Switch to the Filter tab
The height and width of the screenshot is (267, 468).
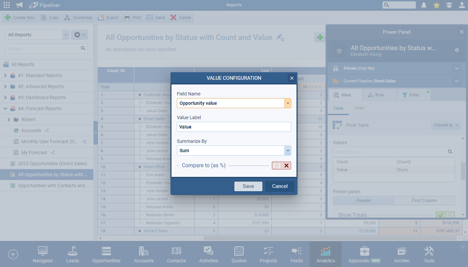point(411,95)
